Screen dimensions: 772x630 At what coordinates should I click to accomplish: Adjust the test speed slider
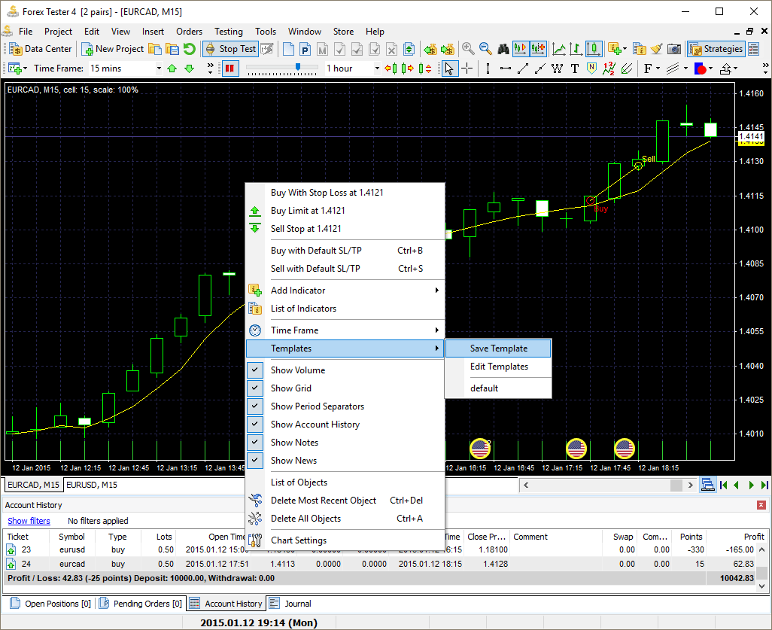tap(298, 66)
